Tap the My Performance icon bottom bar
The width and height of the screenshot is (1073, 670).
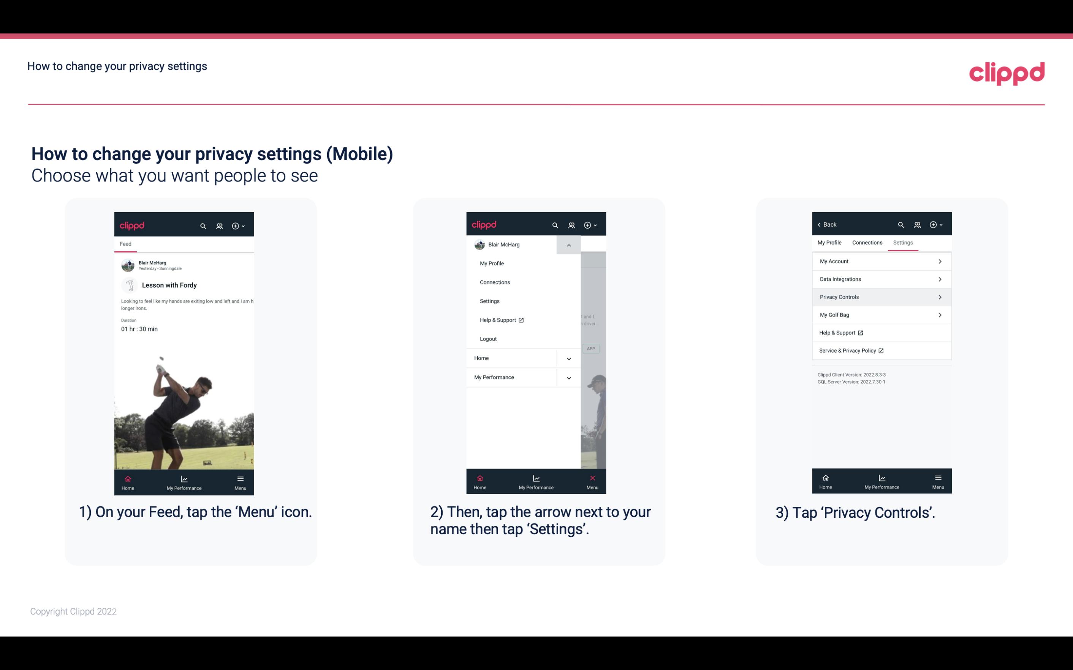184,482
